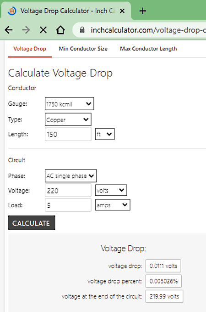Select the volts unit dropdown
206x312 pixels.
(x=111, y=190)
